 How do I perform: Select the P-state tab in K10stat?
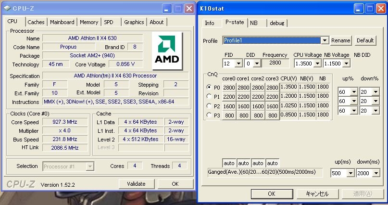pos(235,22)
